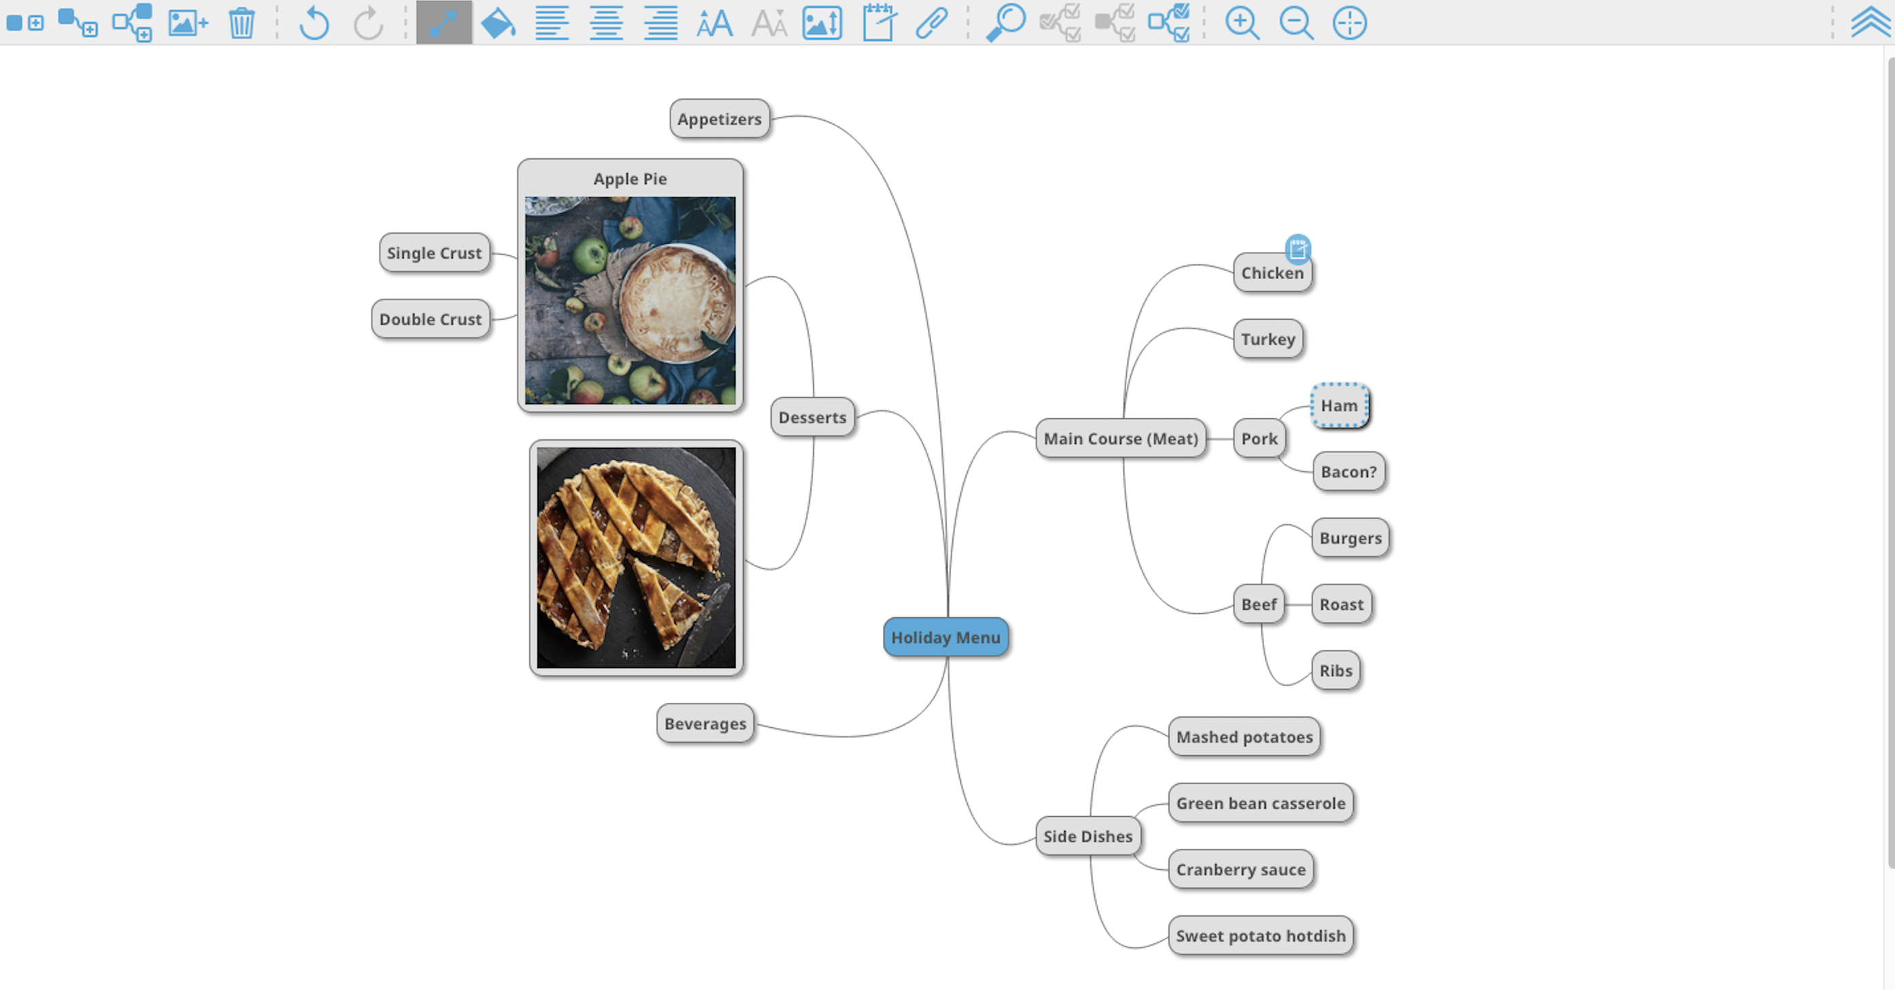Open the note icon on Chicken
The width and height of the screenshot is (1895, 990).
coord(1298,249)
